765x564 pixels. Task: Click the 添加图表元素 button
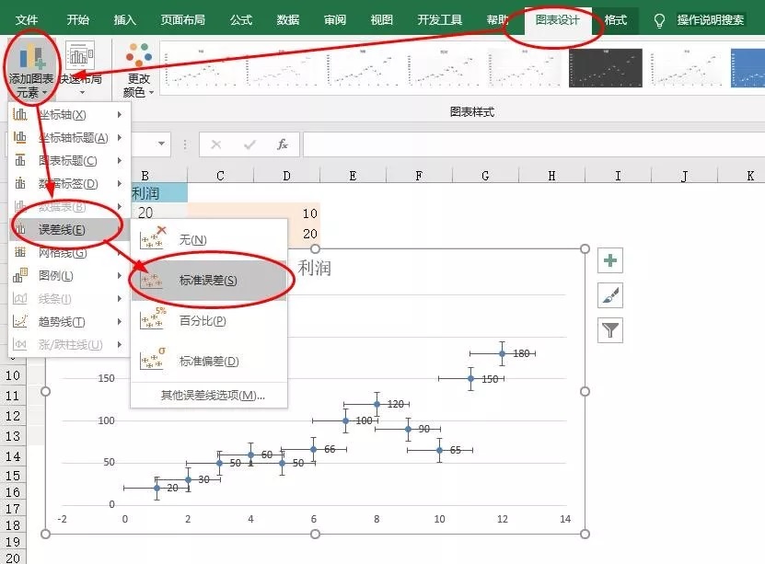31,69
